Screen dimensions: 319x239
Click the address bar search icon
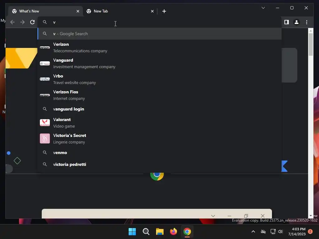(x=45, y=22)
